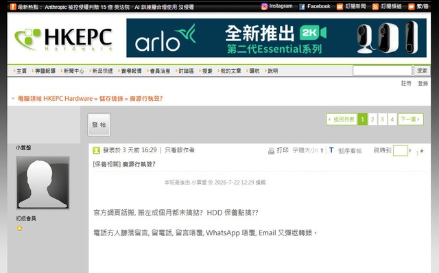The height and width of the screenshot is (273, 439).
Task: Click the gold star member rank icon
Action: click(x=19, y=228)
